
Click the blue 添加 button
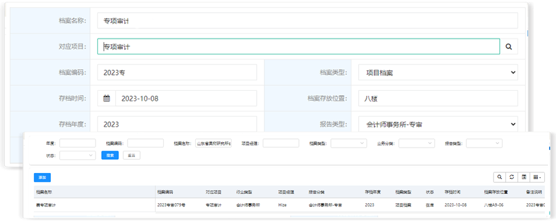(43, 177)
